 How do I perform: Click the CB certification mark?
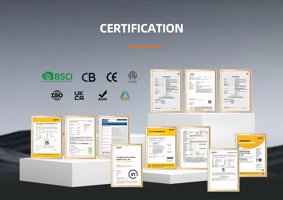89,77
